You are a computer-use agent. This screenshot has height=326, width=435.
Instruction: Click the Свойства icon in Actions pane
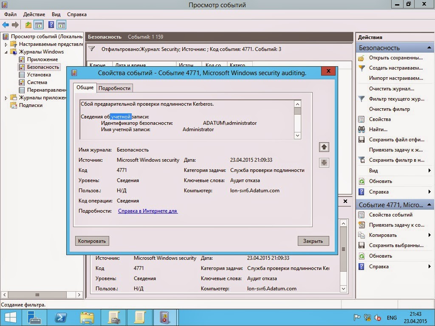tap(361, 119)
